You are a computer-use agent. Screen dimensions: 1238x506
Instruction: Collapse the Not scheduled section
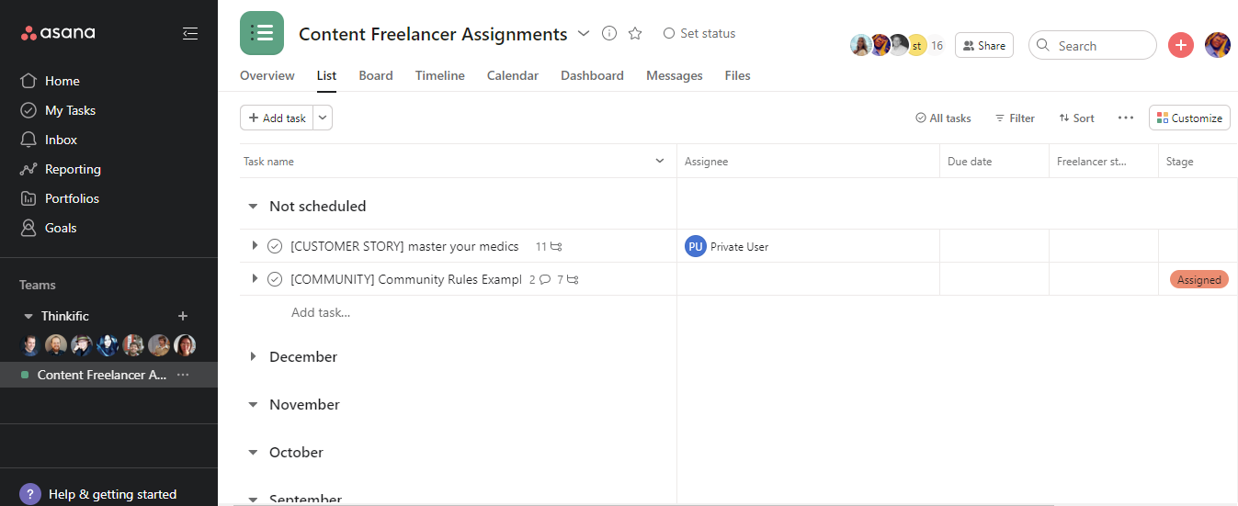pos(253,207)
